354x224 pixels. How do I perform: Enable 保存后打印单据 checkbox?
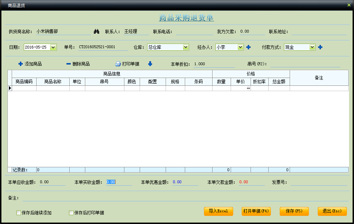(x=71, y=213)
